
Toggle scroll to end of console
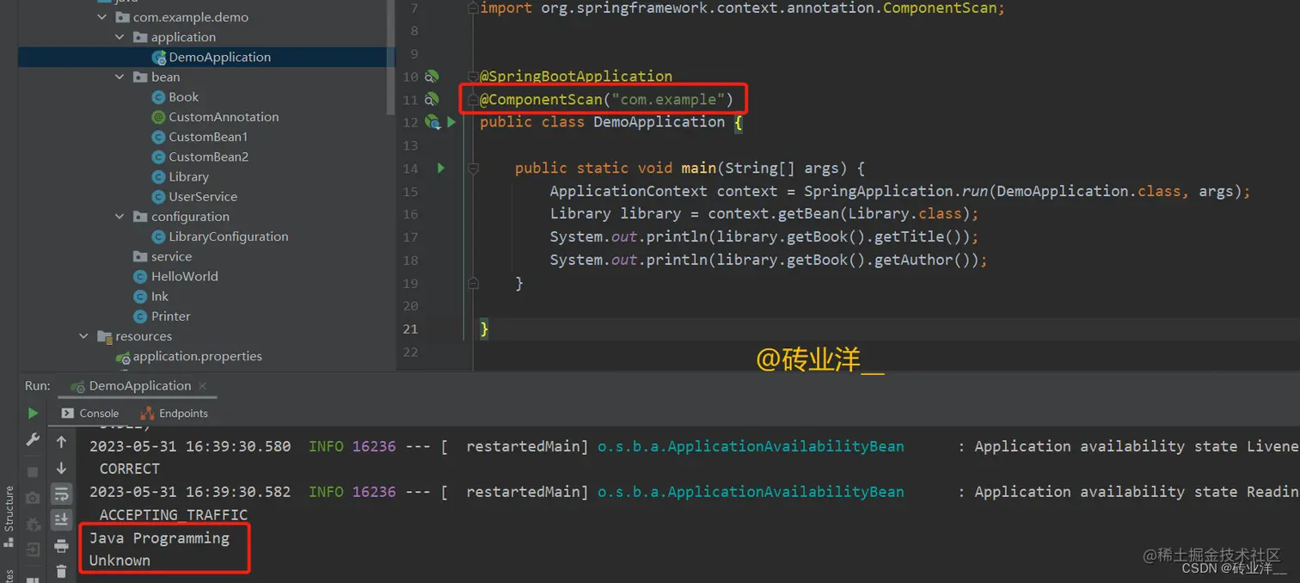tap(61, 519)
